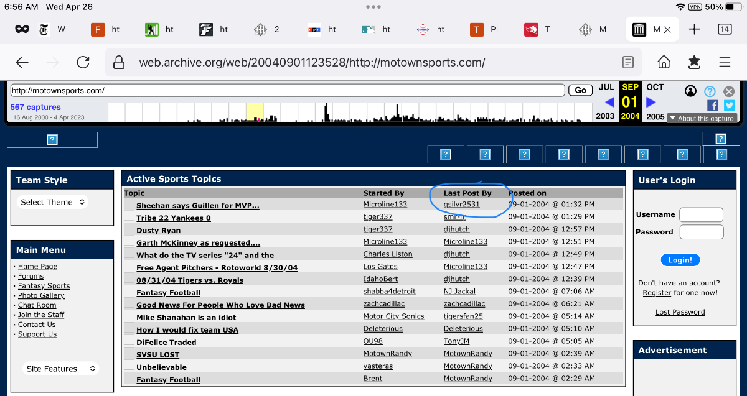Switch to the New York Times tab
The image size is (747, 396).
point(52,29)
